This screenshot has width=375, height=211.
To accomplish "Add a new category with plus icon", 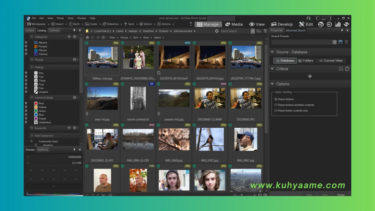I will click(69, 37).
